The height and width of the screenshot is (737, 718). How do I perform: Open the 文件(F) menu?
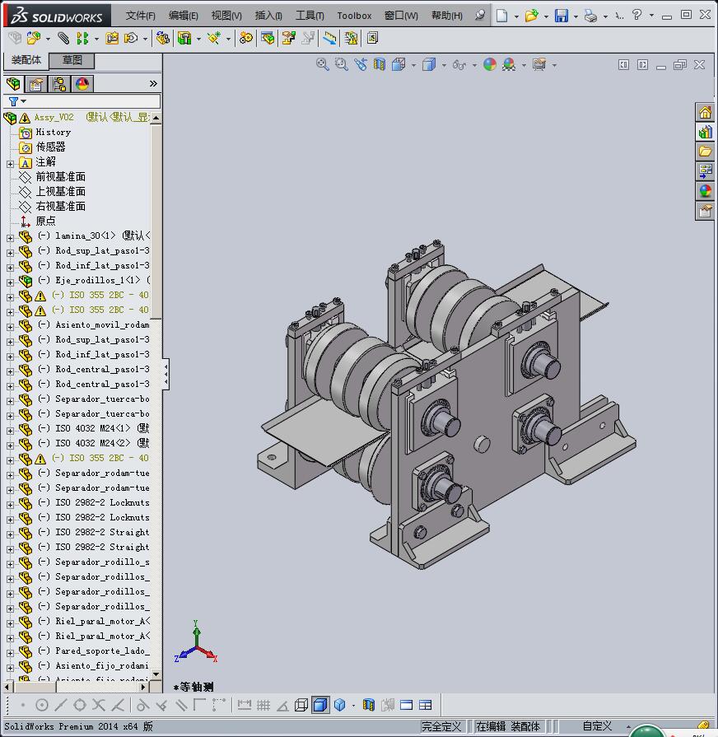coord(140,16)
